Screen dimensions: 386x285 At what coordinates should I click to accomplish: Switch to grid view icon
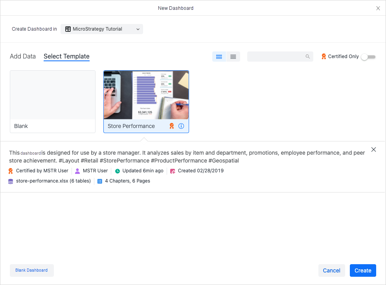pos(219,57)
